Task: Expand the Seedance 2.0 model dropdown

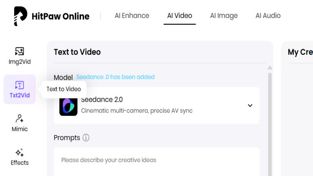Action: tap(250, 105)
